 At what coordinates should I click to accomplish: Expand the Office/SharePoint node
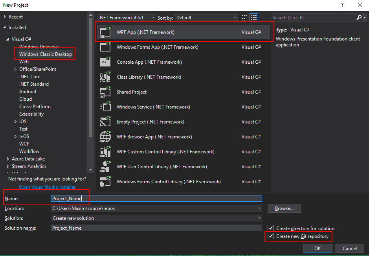point(16,69)
